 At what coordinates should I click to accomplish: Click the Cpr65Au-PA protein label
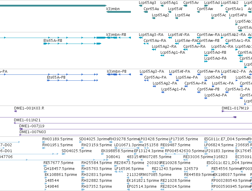(155, 77)
